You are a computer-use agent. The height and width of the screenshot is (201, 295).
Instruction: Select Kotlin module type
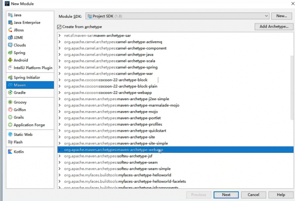(30, 152)
